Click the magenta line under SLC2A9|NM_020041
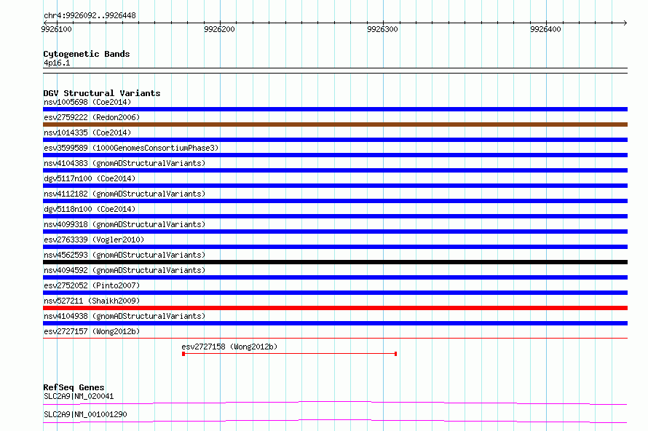Screen dimensions: 648x431 (335, 403)
